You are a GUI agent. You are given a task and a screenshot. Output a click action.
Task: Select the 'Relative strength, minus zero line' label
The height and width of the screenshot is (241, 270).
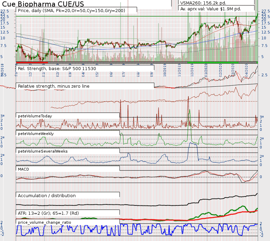click(54, 86)
